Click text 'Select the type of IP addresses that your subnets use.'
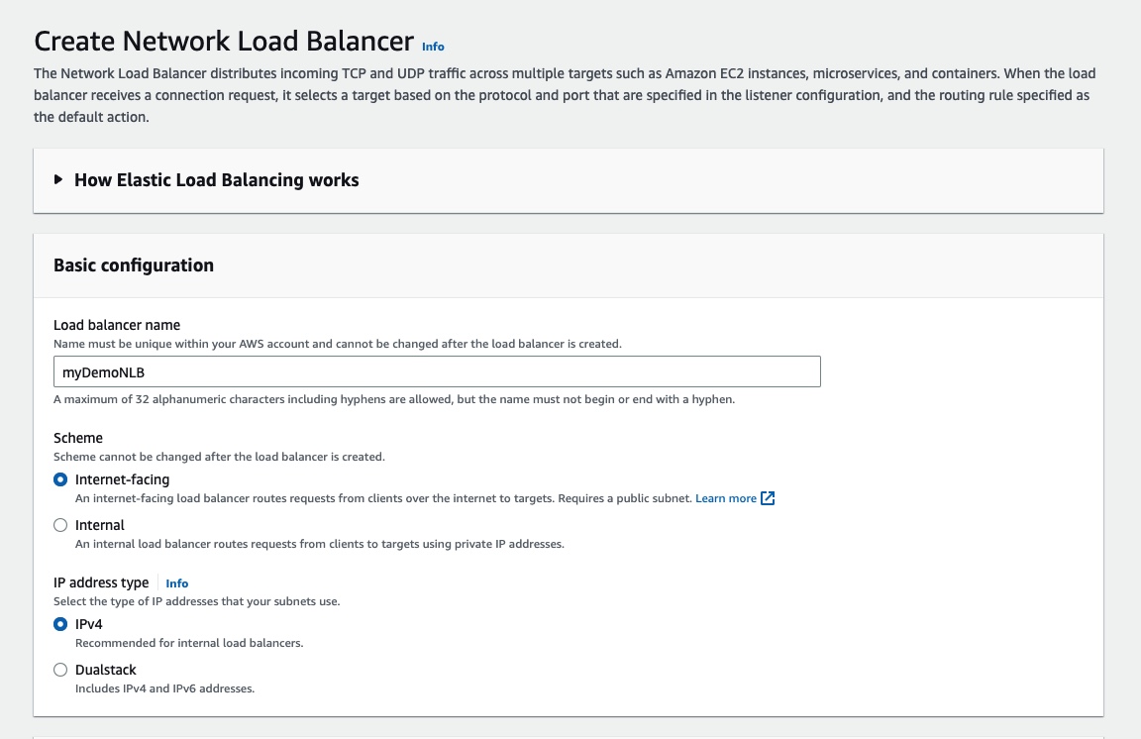Viewport: 1141px width, 739px height. point(196,601)
